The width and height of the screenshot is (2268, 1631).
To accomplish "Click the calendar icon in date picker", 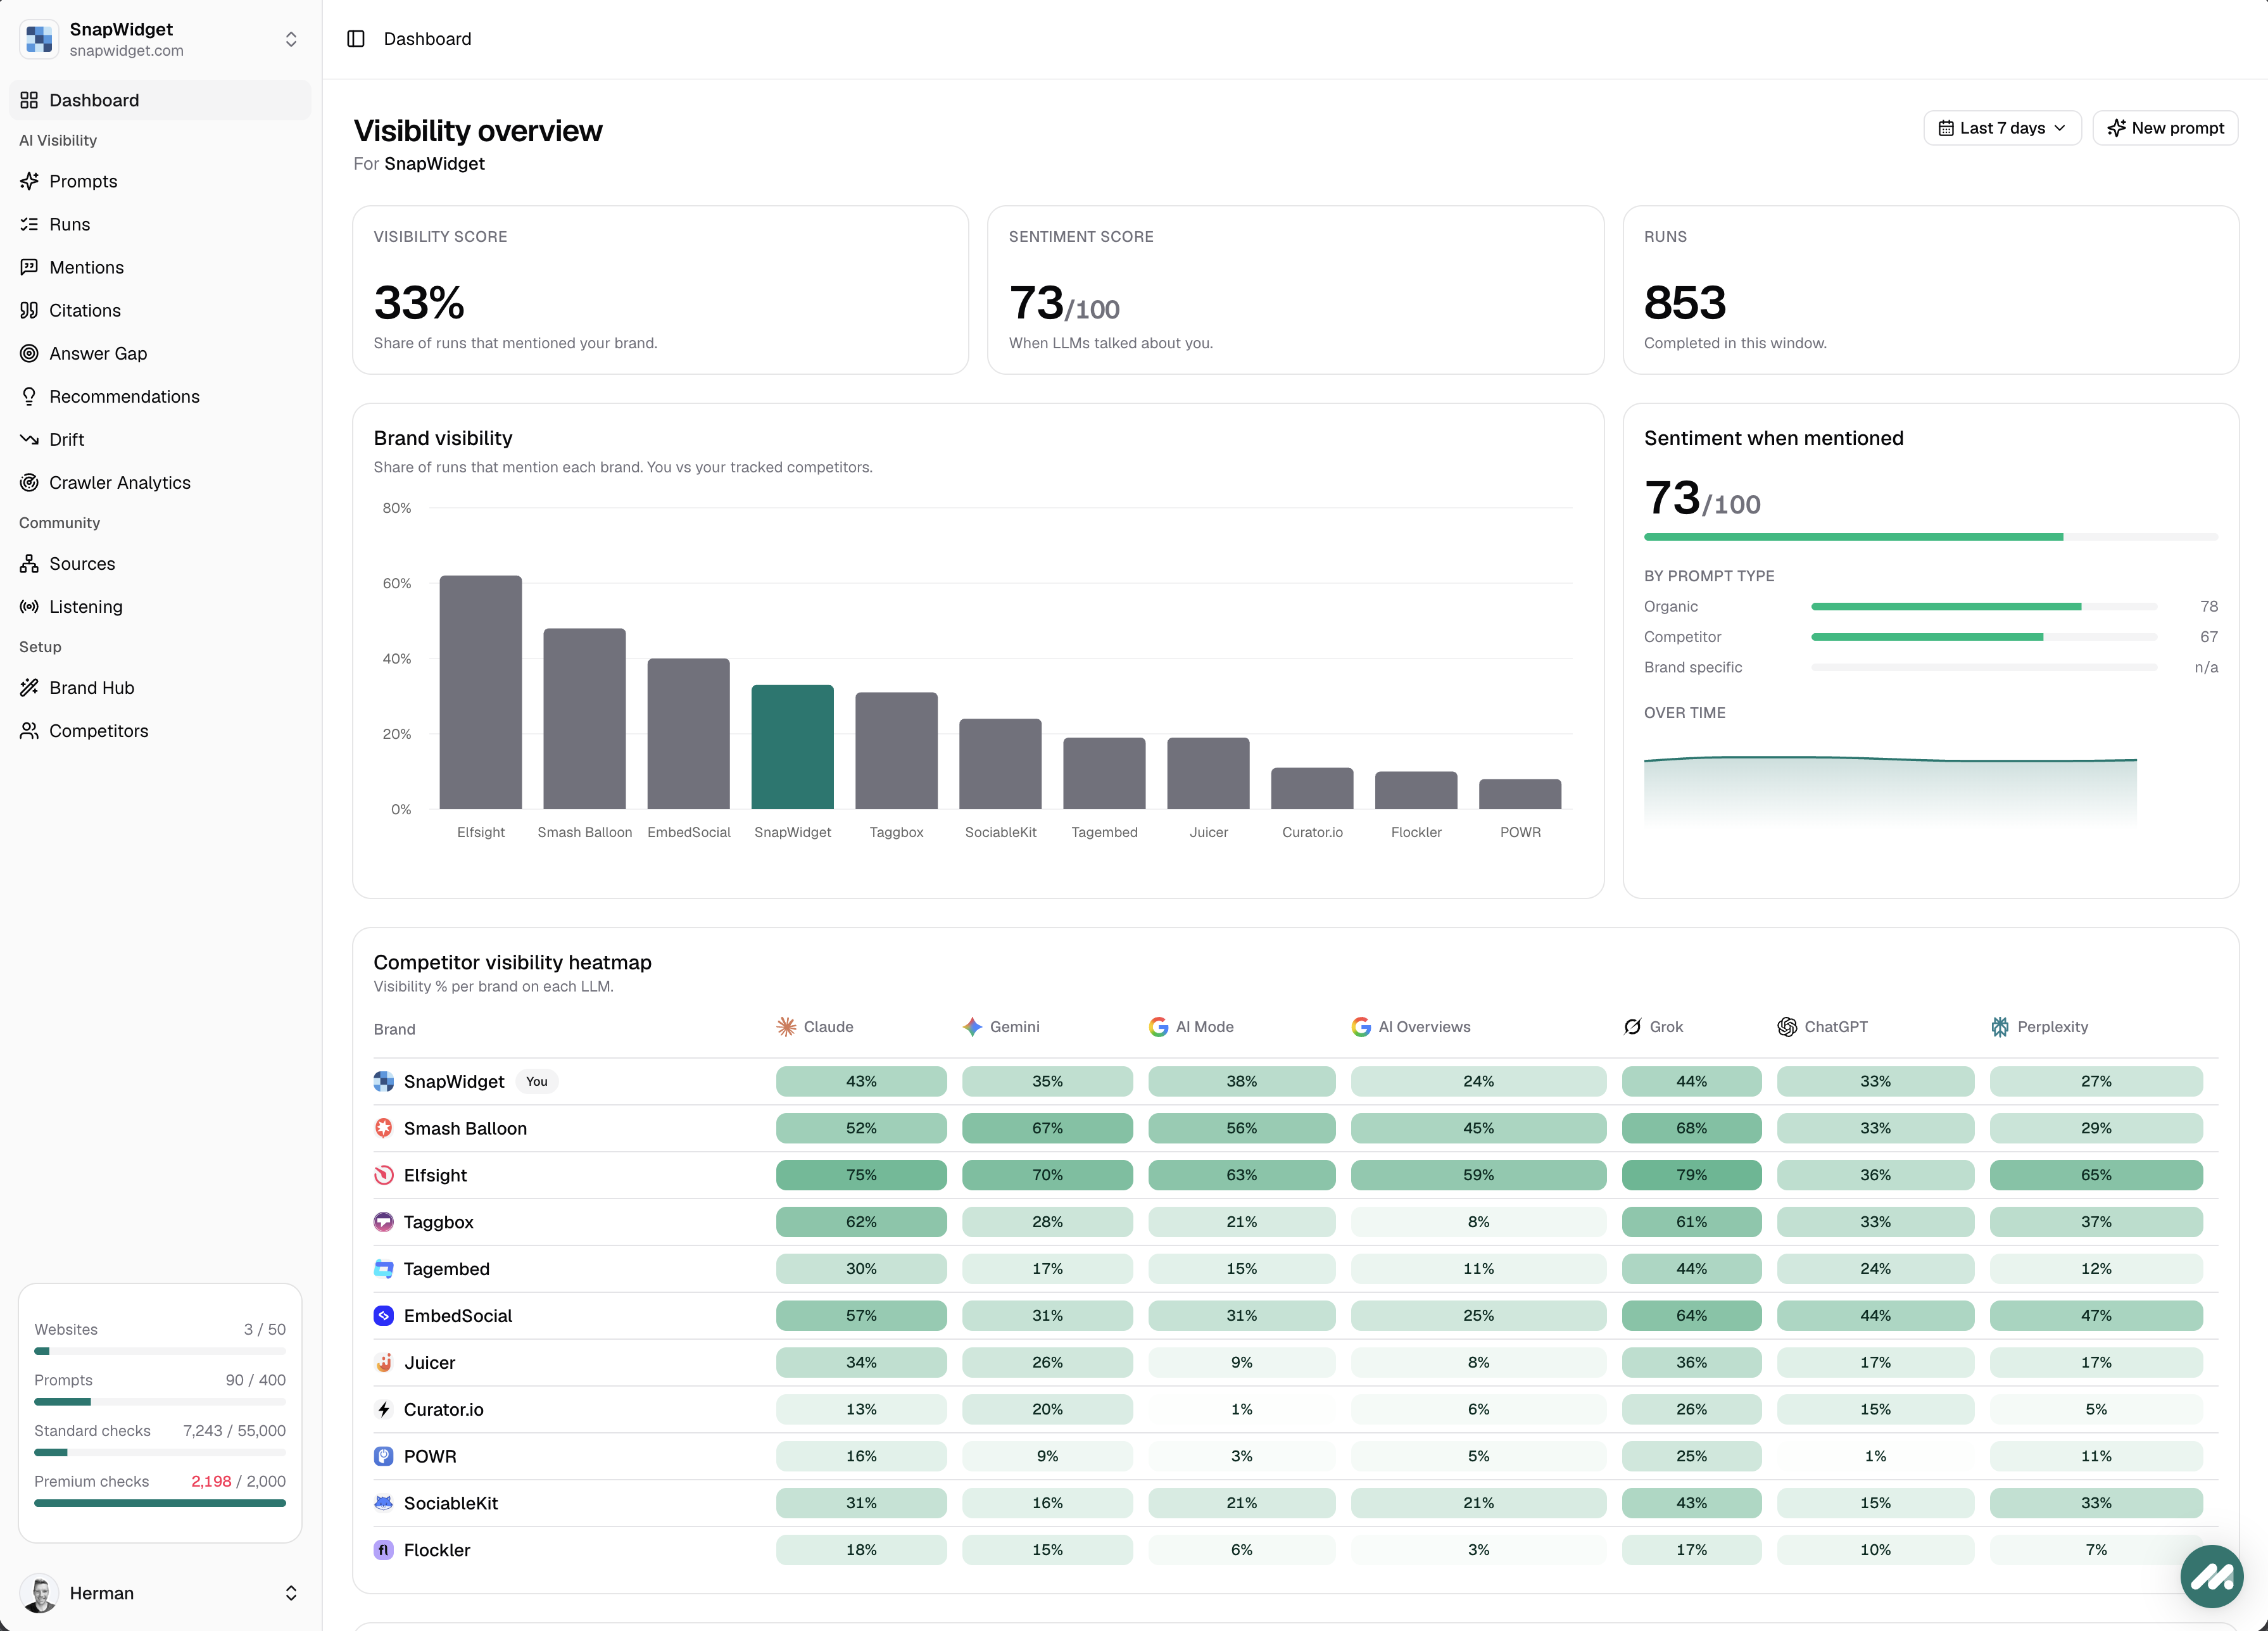I will click(1946, 128).
